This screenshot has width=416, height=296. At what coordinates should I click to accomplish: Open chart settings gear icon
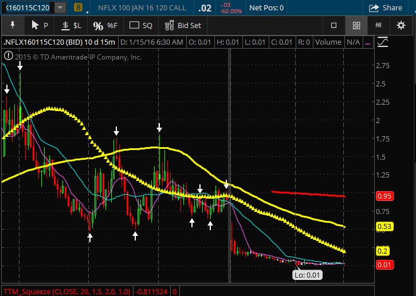(401, 25)
